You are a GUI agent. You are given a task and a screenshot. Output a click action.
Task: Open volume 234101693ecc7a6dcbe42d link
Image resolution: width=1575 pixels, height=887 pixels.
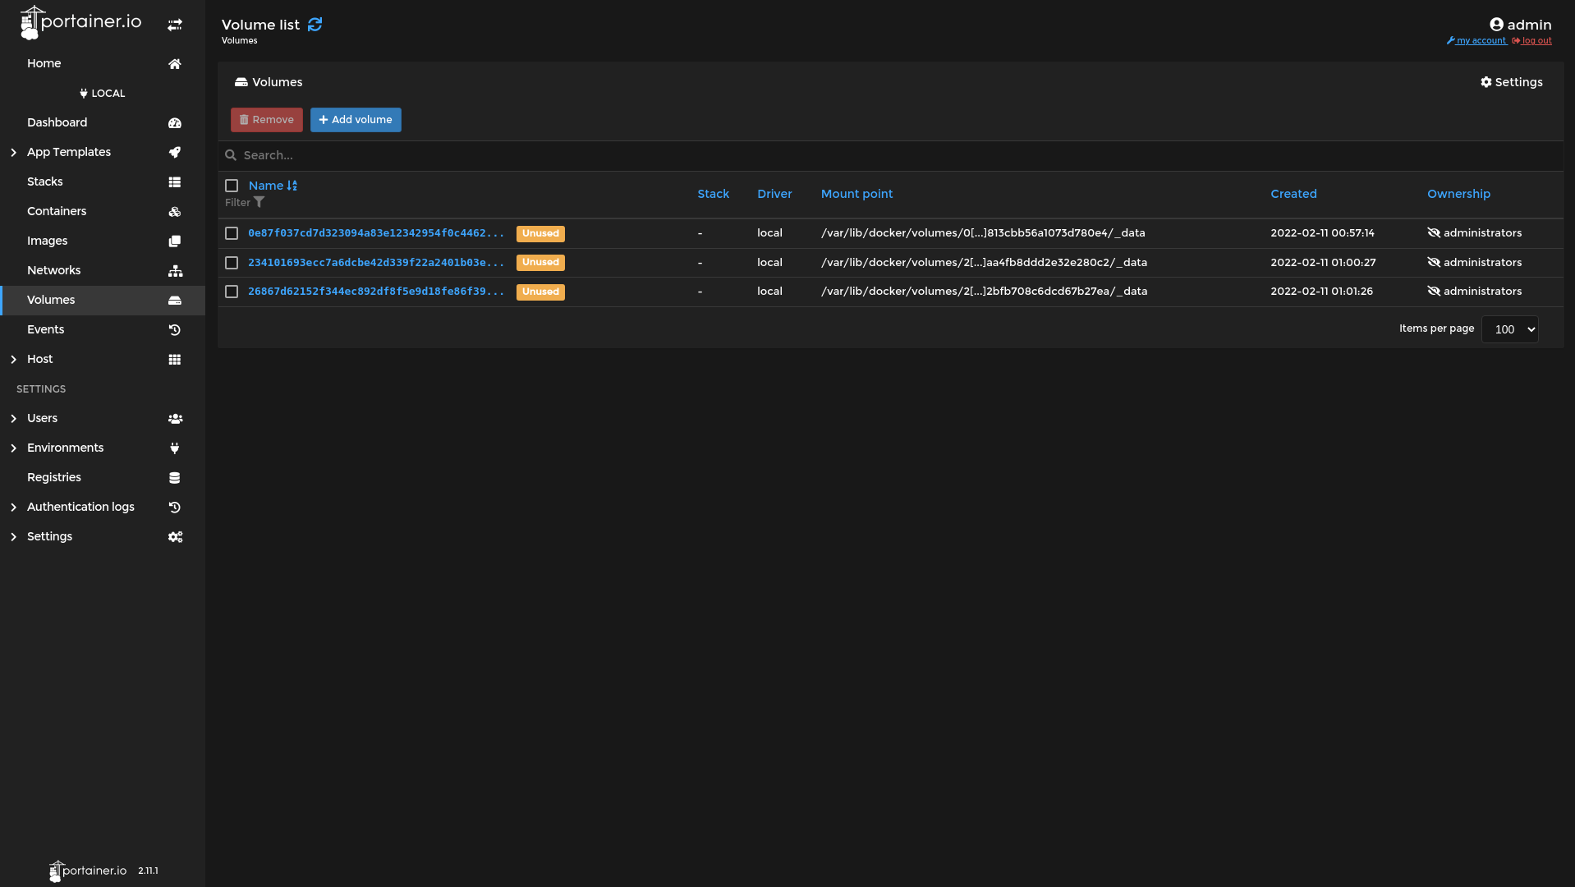tap(376, 263)
